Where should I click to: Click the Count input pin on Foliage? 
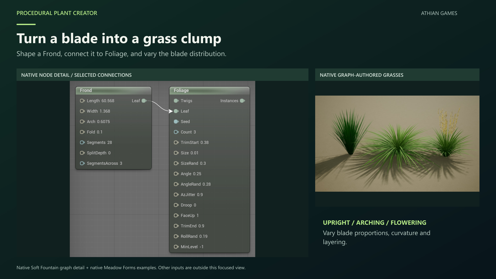click(x=176, y=132)
